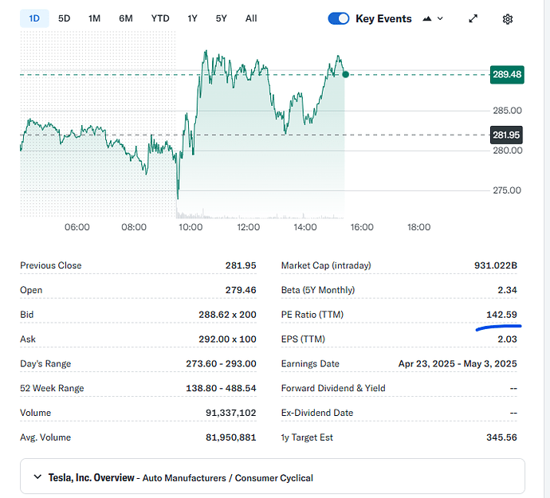550x498 pixels.
Task: Click the Beta (5Y Monthly) value 2.34
Action: pyautogui.click(x=507, y=290)
